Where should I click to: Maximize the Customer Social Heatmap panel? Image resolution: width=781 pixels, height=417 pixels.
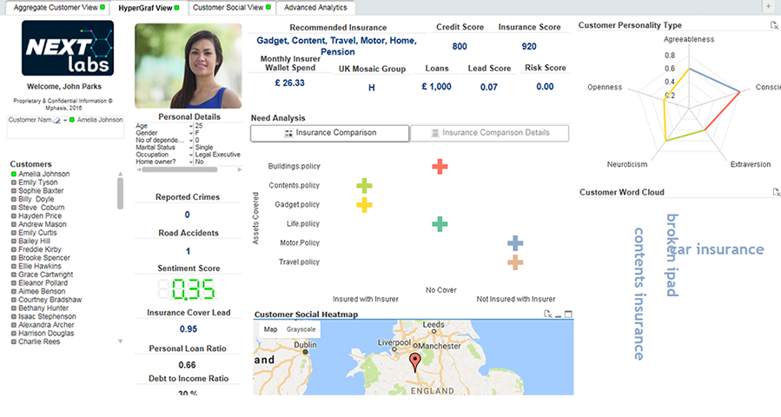(x=568, y=314)
